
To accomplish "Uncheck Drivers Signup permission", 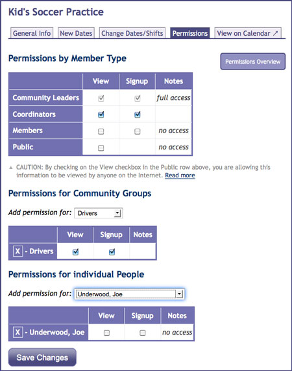I will click(112, 251).
